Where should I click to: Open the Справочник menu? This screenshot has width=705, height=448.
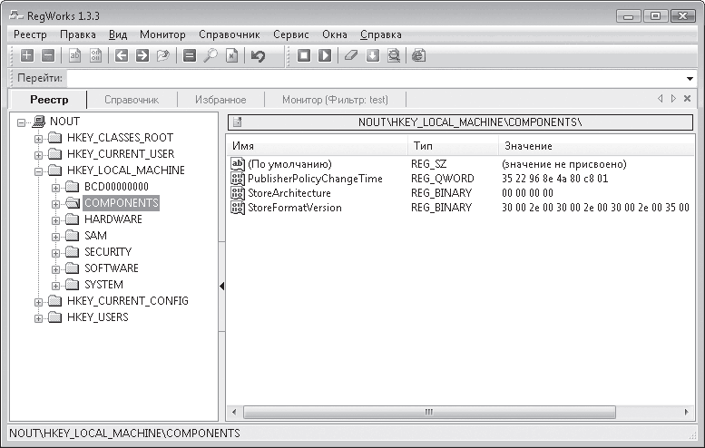coord(230,34)
